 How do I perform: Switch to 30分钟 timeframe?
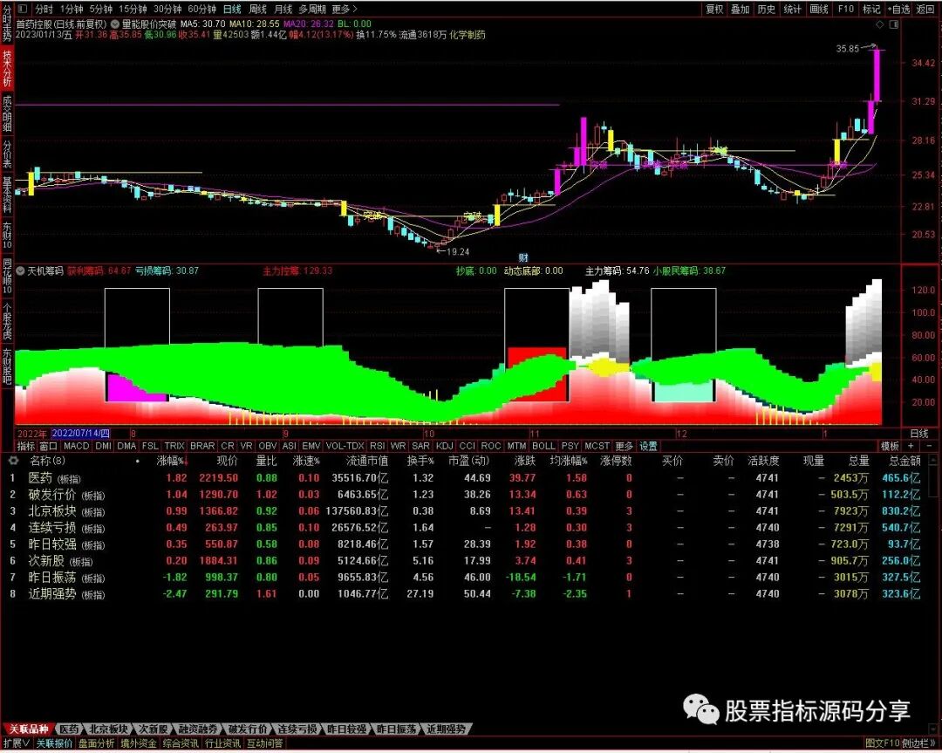coord(167,9)
